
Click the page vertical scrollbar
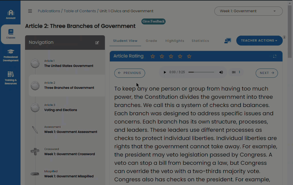[x=290, y=32]
